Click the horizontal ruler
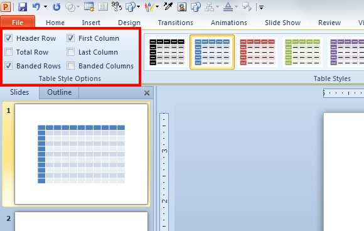The image size is (364, 231). [343, 93]
